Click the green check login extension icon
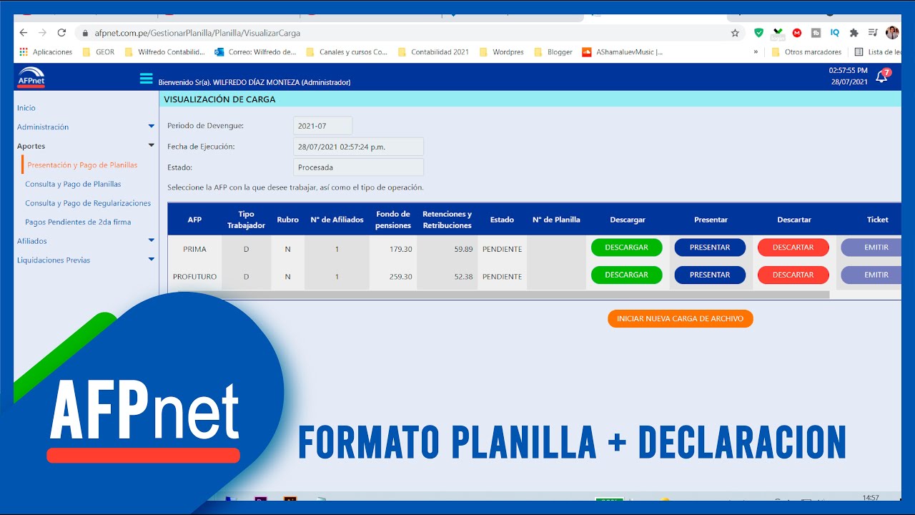The image size is (915, 515). pyautogui.click(x=778, y=33)
